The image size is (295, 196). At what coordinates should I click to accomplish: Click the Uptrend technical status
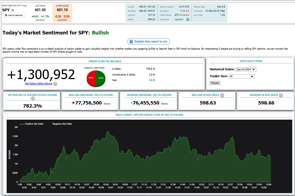tap(179, 19)
